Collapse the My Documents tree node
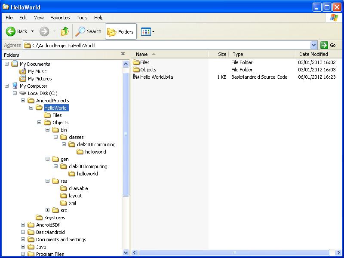This screenshot has width=344, height=258. 7,64
